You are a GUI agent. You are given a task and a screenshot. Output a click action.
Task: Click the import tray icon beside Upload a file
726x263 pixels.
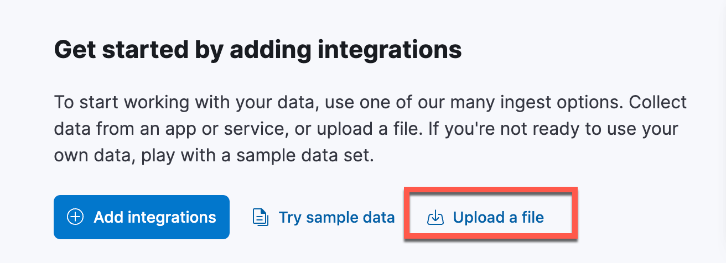tap(436, 218)
